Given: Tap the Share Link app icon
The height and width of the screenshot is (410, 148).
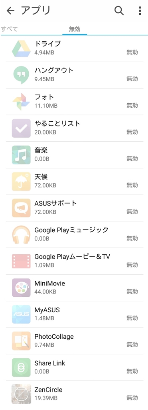Looking at the screenshot, I should point(21,368).
